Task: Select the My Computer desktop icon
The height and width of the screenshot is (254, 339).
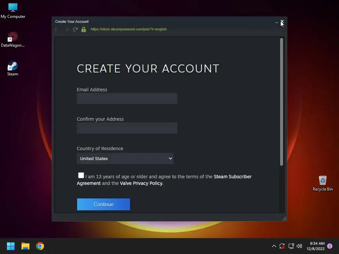Action: 13,11
